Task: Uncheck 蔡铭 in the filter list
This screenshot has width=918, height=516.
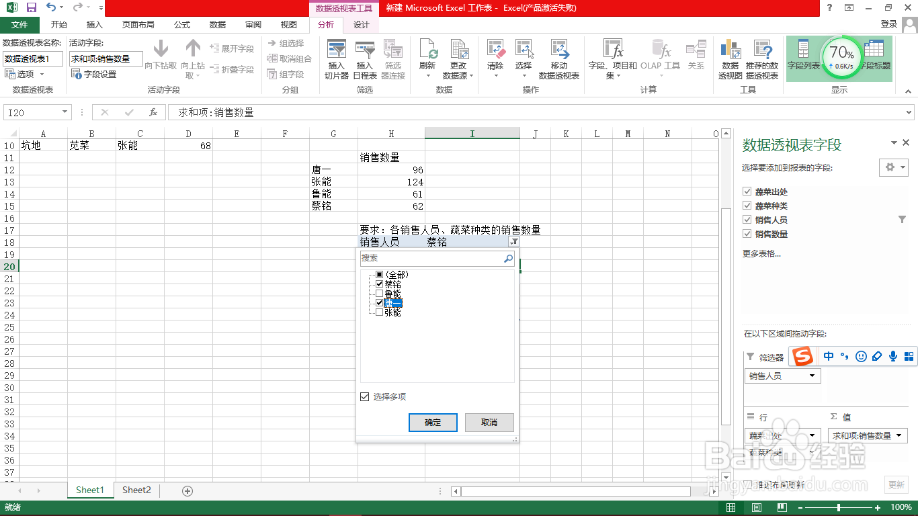Action: pos(380,284)
